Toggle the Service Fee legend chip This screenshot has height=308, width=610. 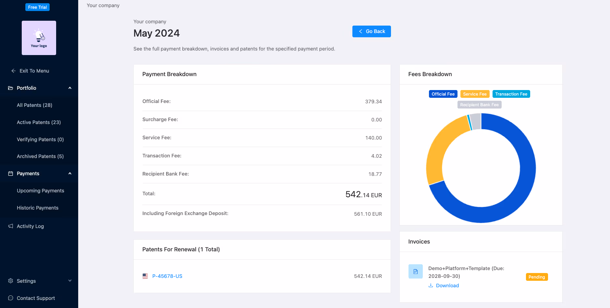click(x=475, y=94)
